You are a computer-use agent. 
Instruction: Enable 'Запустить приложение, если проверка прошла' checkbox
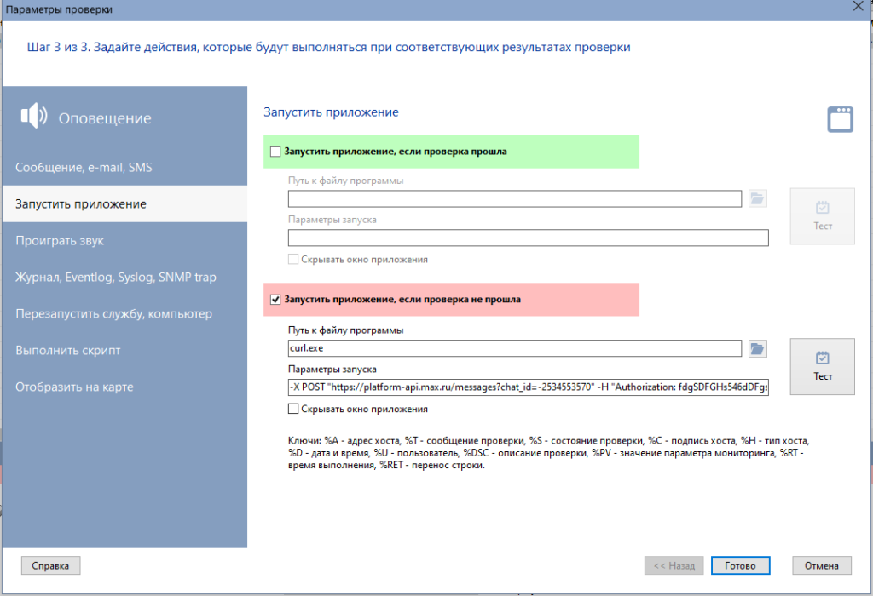(275, 152)
